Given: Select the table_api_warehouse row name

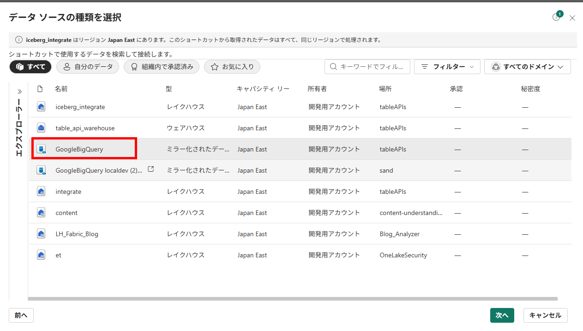Looking at the screenshot, I should click(85, 128).
